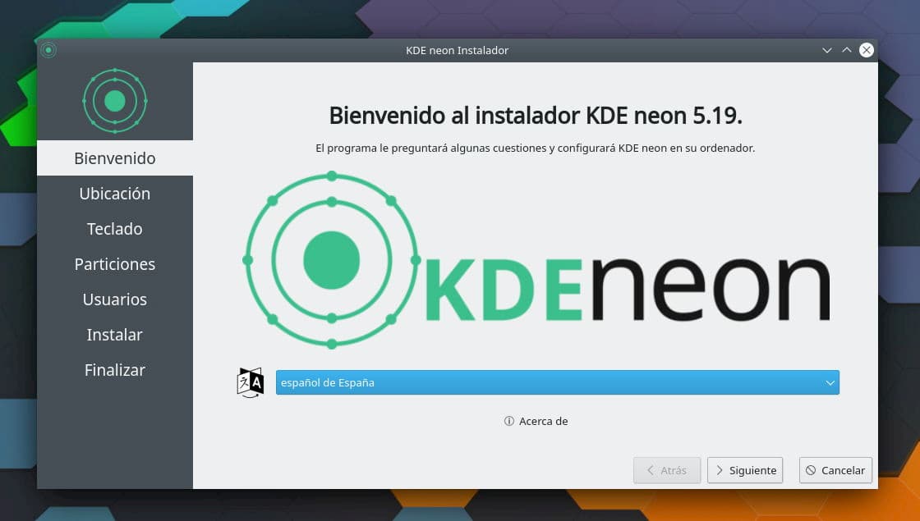920x521 pixels.
Task: Select the Bienvenido step in sidebar
Action: coord(115,158)
